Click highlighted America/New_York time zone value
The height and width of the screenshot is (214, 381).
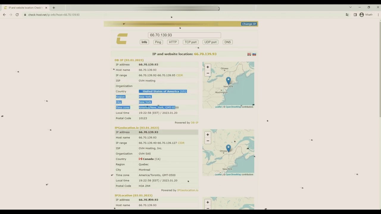[158, 108]
